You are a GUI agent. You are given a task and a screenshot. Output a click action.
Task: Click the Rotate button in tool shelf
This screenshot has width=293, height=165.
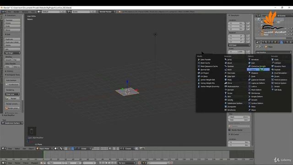click(12, 23)
